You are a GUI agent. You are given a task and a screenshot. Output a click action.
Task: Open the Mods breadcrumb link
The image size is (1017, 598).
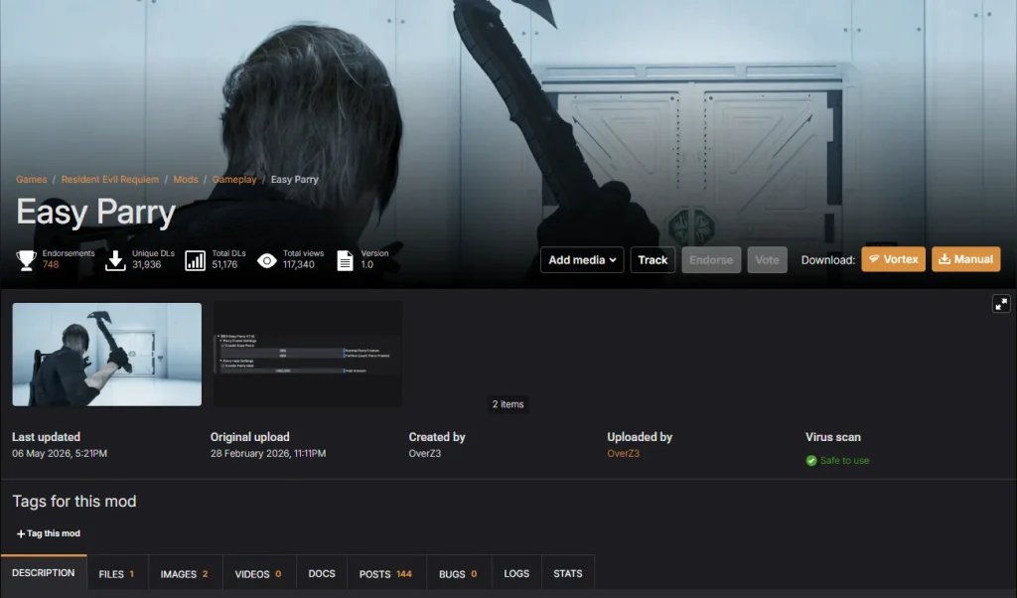click(186, 180)
